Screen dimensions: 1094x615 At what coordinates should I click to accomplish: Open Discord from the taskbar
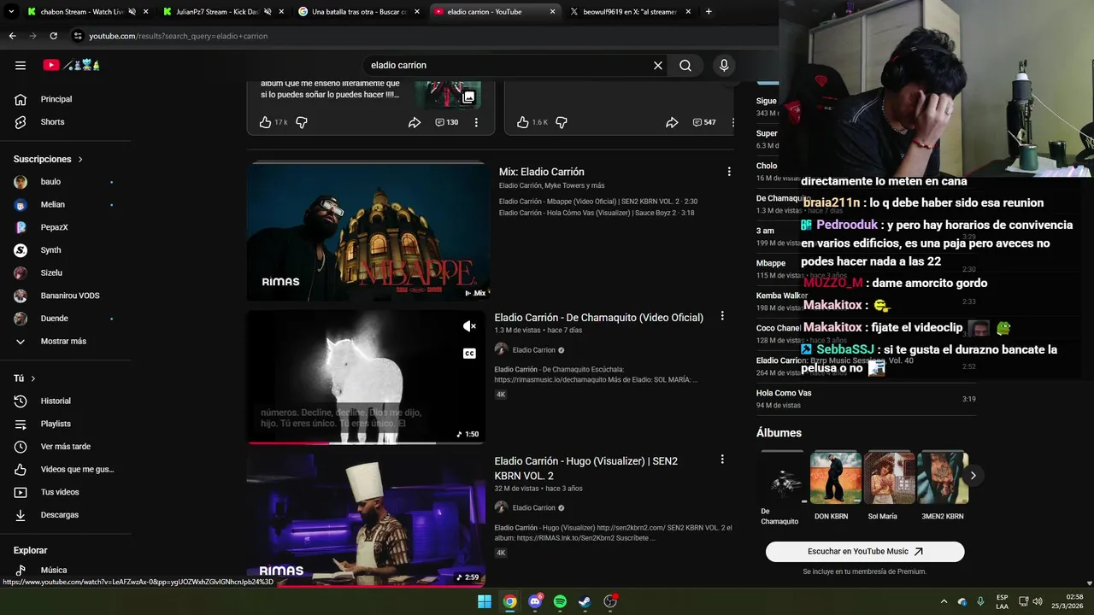(535, 601)
